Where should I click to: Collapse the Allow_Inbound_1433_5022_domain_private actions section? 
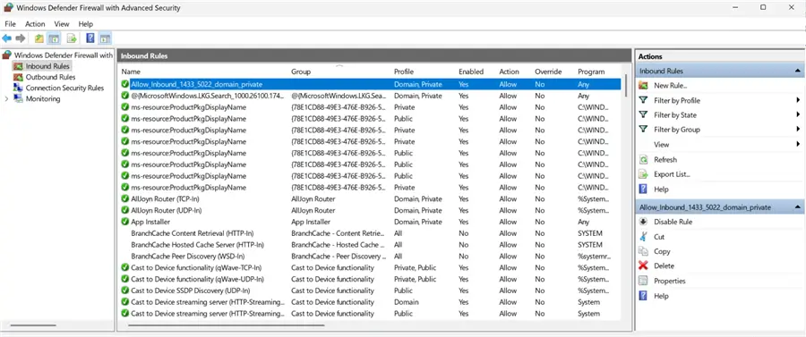797,207
